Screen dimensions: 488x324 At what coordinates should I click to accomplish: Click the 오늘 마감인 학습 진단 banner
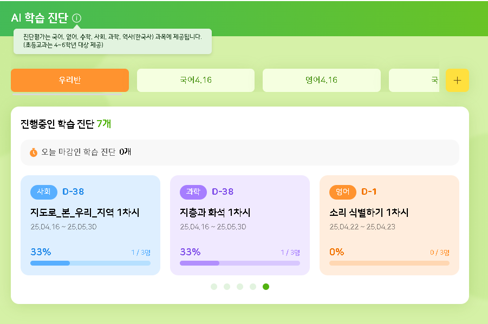[240, 153]
